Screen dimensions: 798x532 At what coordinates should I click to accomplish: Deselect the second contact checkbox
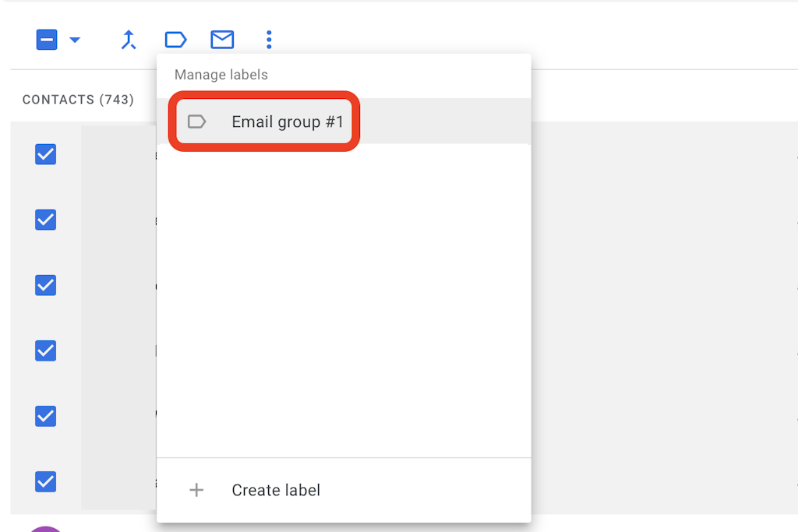click(45, 220)
